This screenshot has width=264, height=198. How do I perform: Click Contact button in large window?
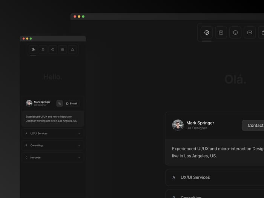tap(253, 125)
